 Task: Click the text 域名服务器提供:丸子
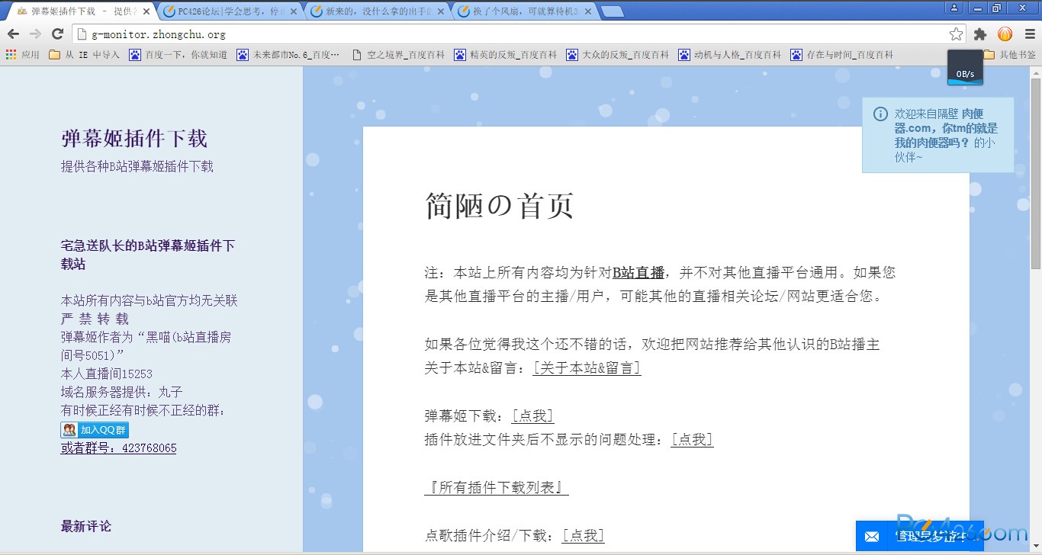(122, 392)
